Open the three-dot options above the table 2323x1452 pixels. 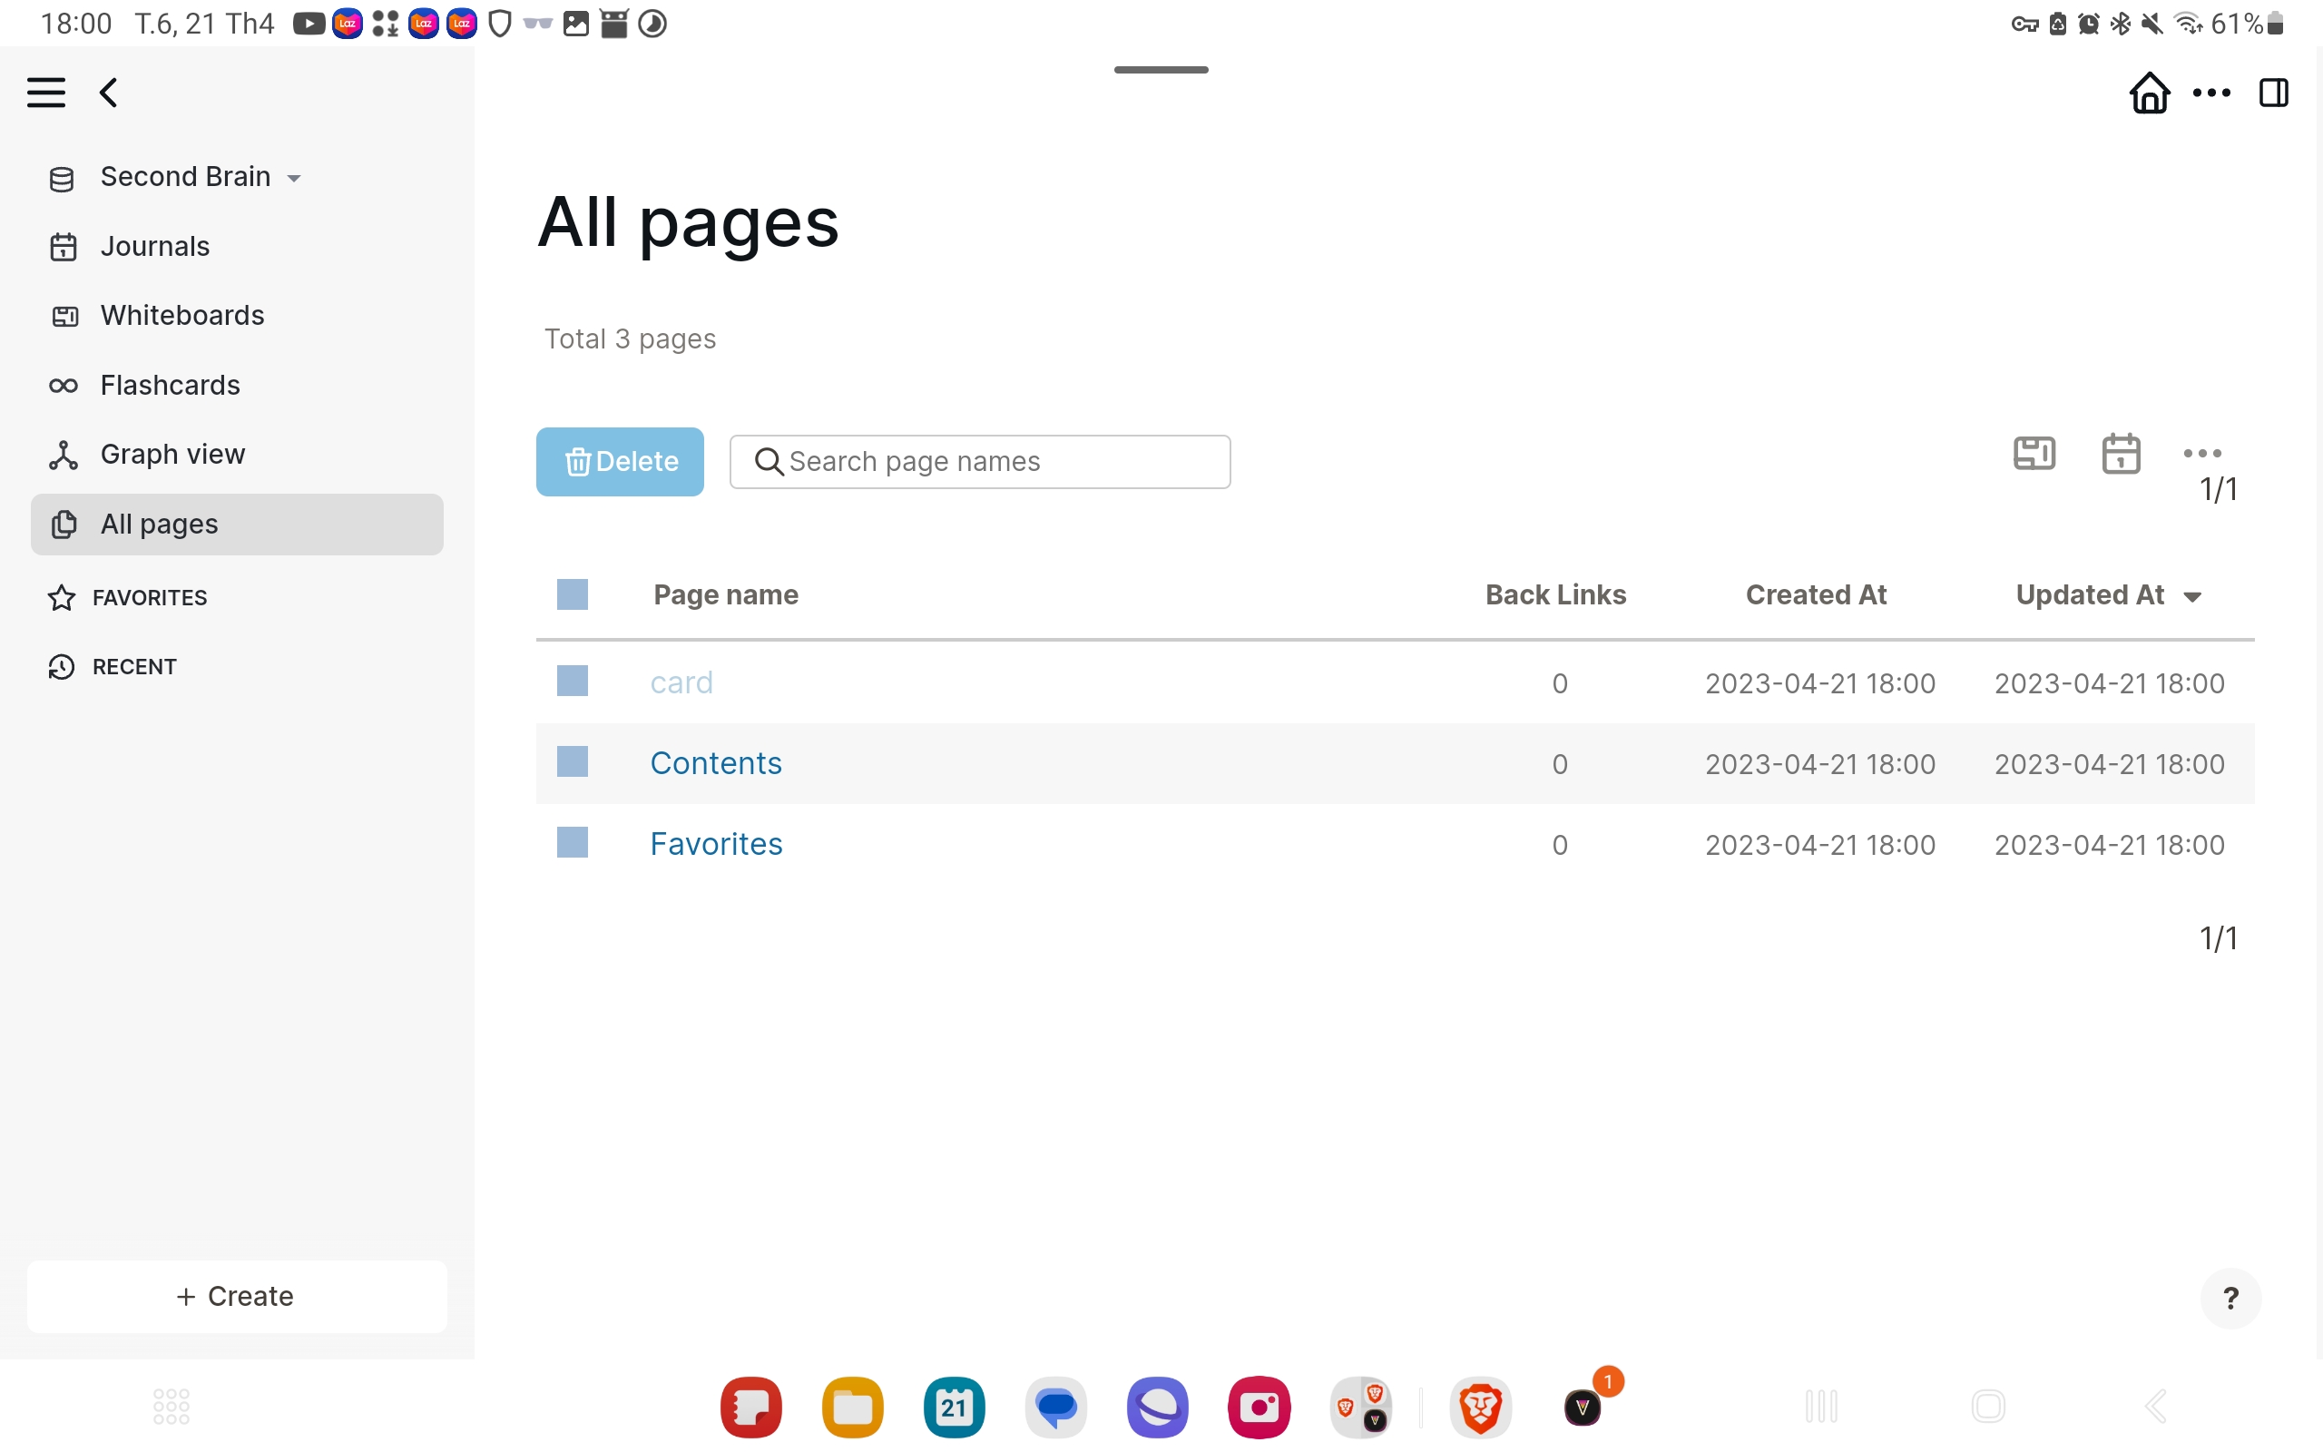[x=2203, y=453]
